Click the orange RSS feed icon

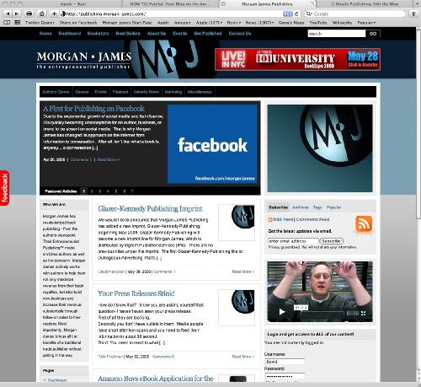(x=364, y=223)
